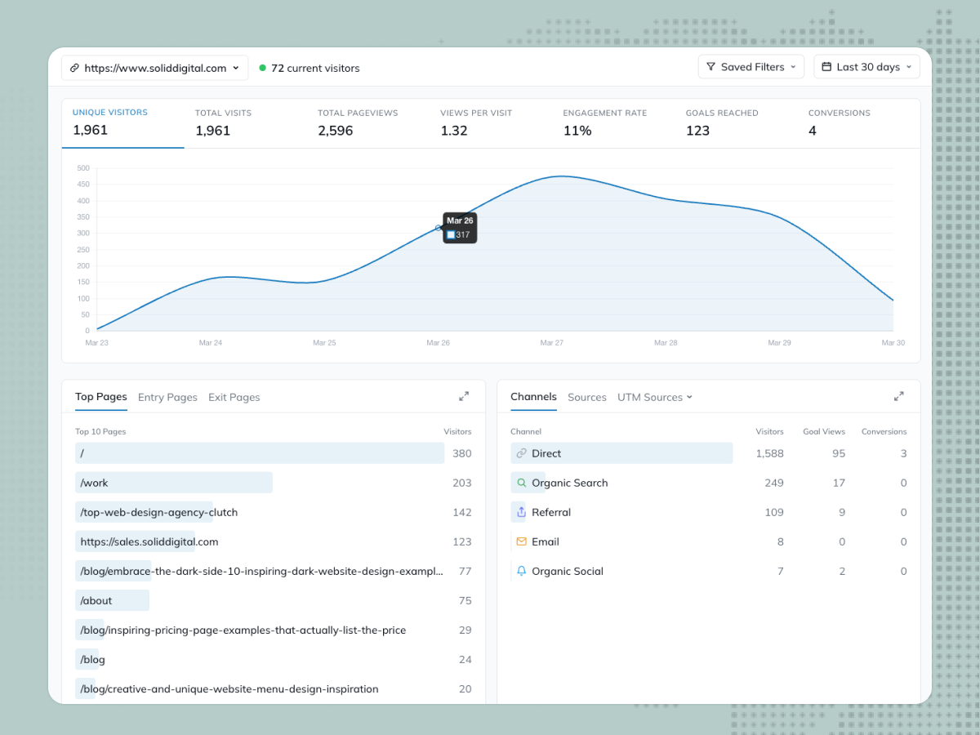Click the Organic Search channel row label
This screenshot has width=980, height=735.
point(570,483)
